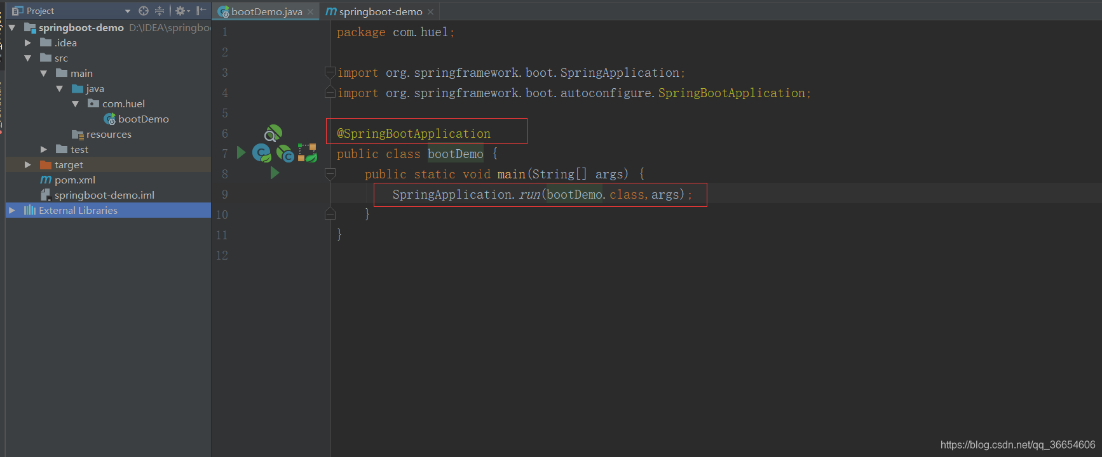Click the import fold end marker on line 4

(330, 93)
